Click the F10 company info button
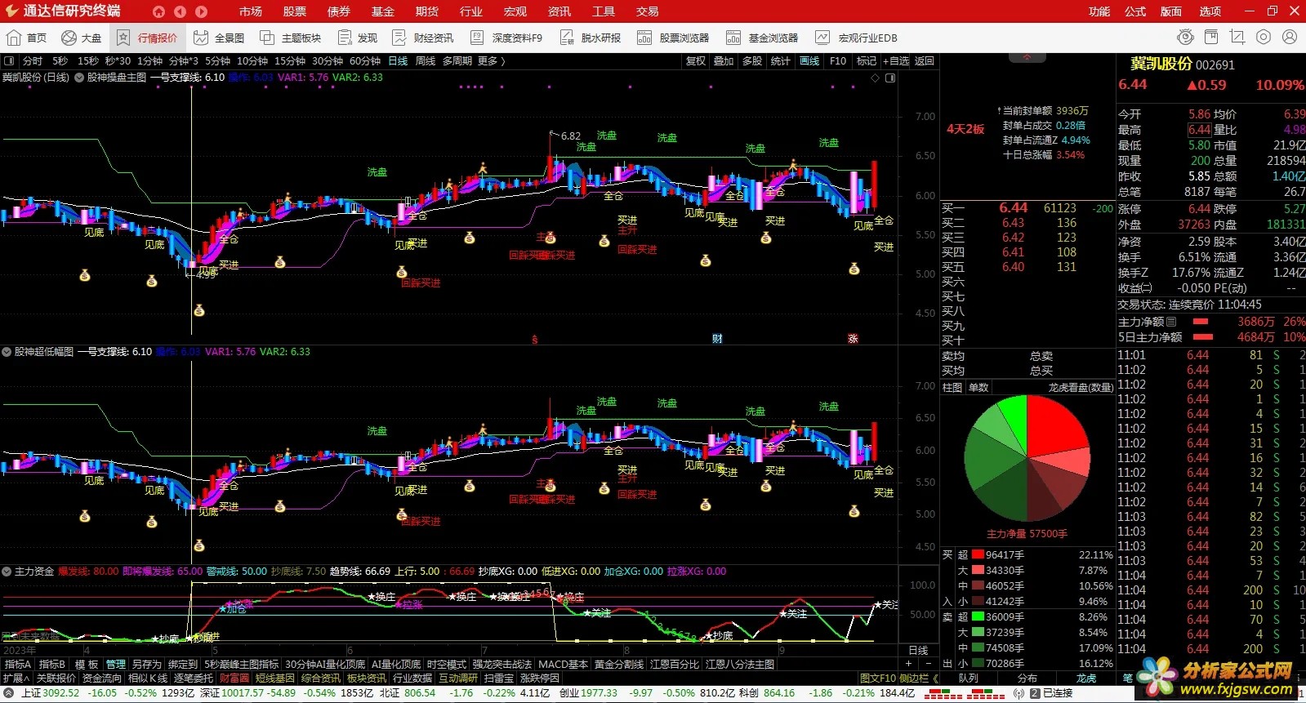1306x703 pixels. [x=838, y=60]
